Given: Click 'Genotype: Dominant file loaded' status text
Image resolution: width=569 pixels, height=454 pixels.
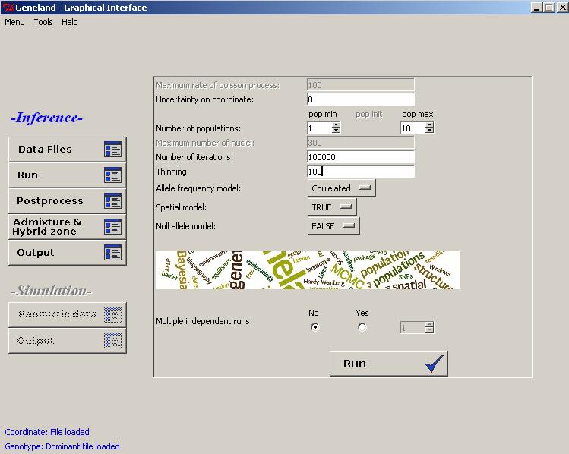Looking at the screenshot, I should [x=62, y=446].
